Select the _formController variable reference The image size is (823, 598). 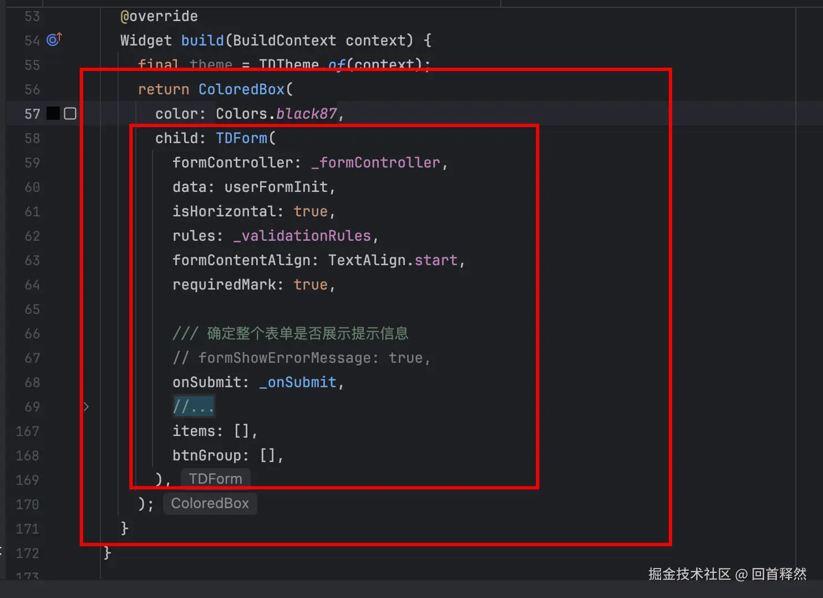375,163
